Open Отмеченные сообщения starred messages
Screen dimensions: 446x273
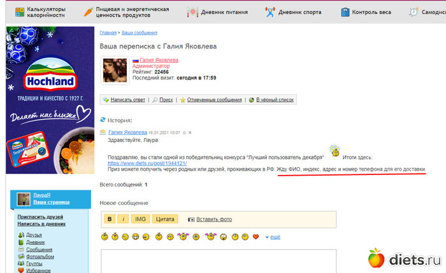coord(213,100)
